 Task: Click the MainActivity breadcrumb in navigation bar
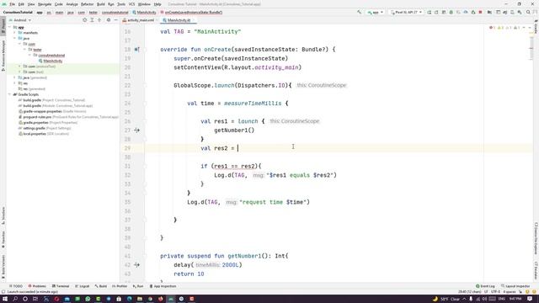(144, 13)
